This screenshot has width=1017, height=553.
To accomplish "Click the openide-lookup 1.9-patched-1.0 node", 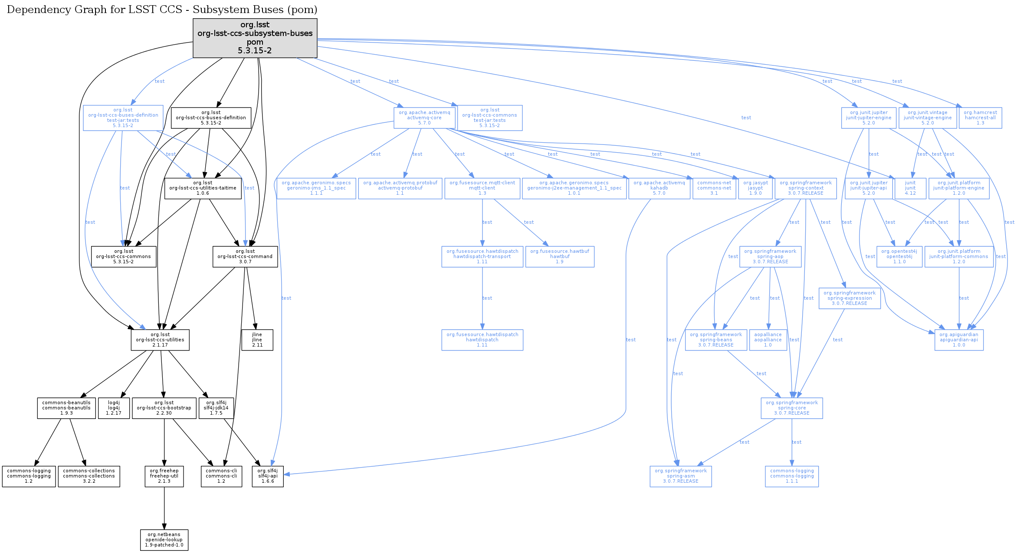I will (x=164, y=540).
